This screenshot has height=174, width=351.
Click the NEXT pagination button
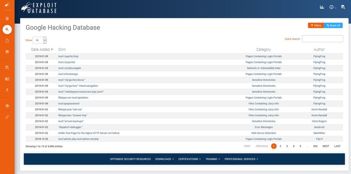click(x=326, y=146)
